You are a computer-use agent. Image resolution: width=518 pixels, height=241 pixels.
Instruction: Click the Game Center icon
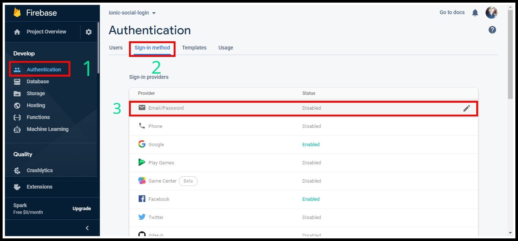point(142,180)
